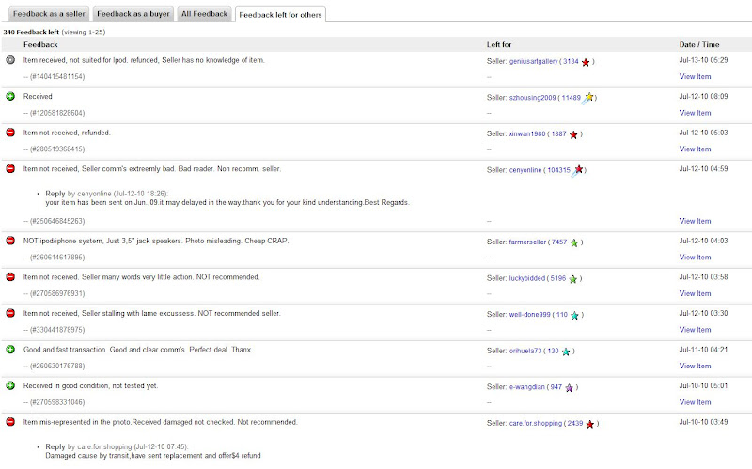
Task: Click the green star beside farmerseller score
Action: [574, 242]
